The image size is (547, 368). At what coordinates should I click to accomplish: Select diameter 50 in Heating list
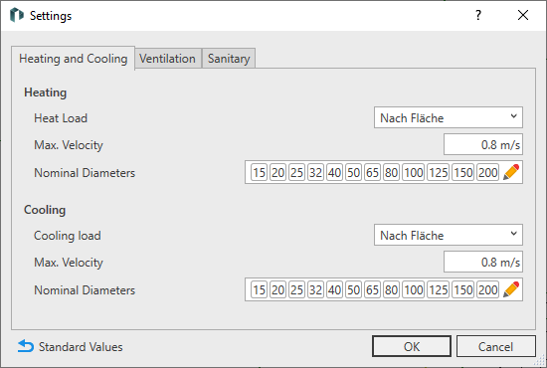click(x=353, y=172)
